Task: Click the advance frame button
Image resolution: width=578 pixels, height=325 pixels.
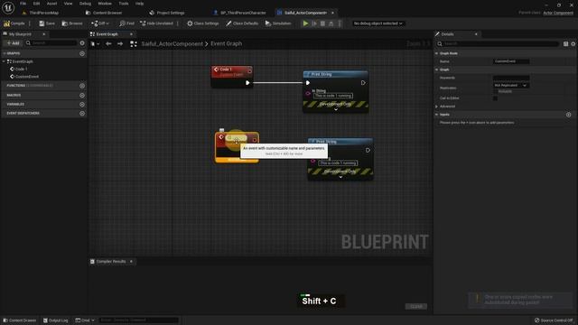Action: [314, 23]
